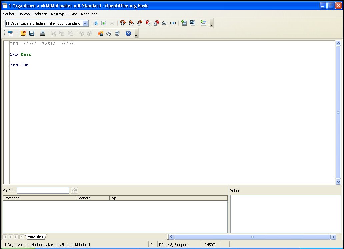The height and width of the screenshot is (249, 344).
Task: Open the Soubor menu
Action: tap(9, 14)
